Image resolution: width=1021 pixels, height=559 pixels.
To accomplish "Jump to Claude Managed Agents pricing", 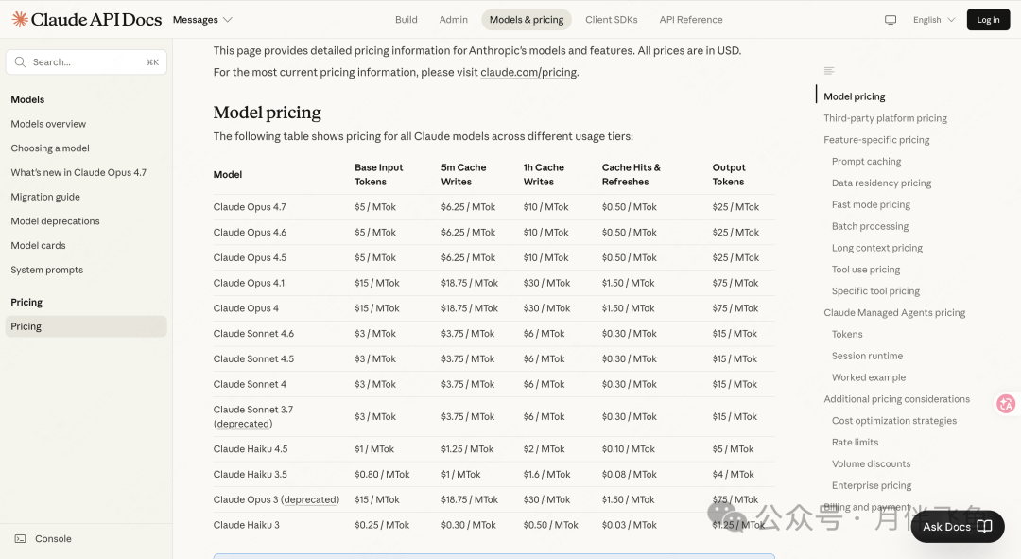I will (894, 313).
